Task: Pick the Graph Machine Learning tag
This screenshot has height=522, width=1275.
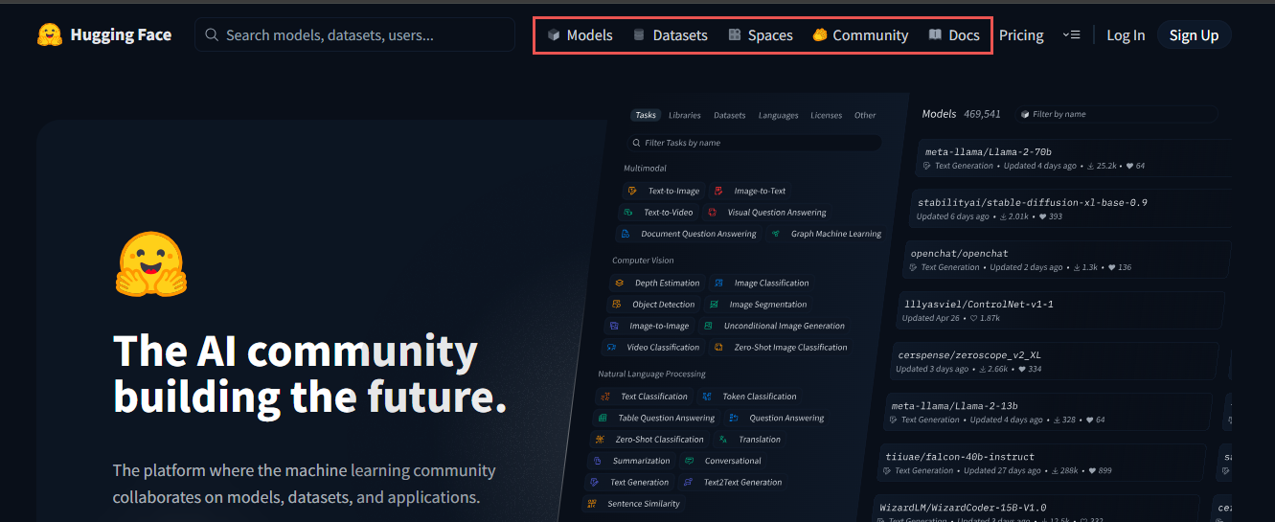Action: point(825,234)
